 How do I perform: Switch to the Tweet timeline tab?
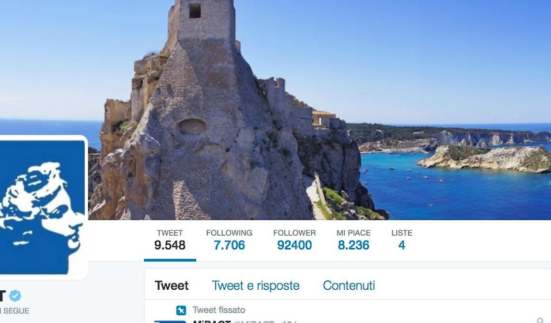coord(172,285)
